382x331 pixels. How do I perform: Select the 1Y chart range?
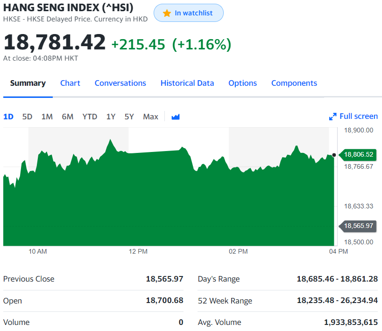[111, 117]
